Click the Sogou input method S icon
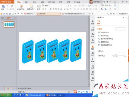Image resolution: width=129 pixels, height=97 pixels. coord(75,92)
